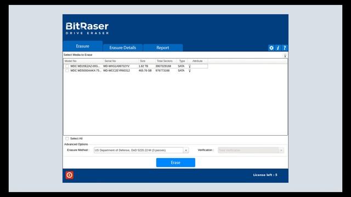The width and height of the screenshot is (351, 197).
Task: Click the License left : 5 text
Action: 265,175
